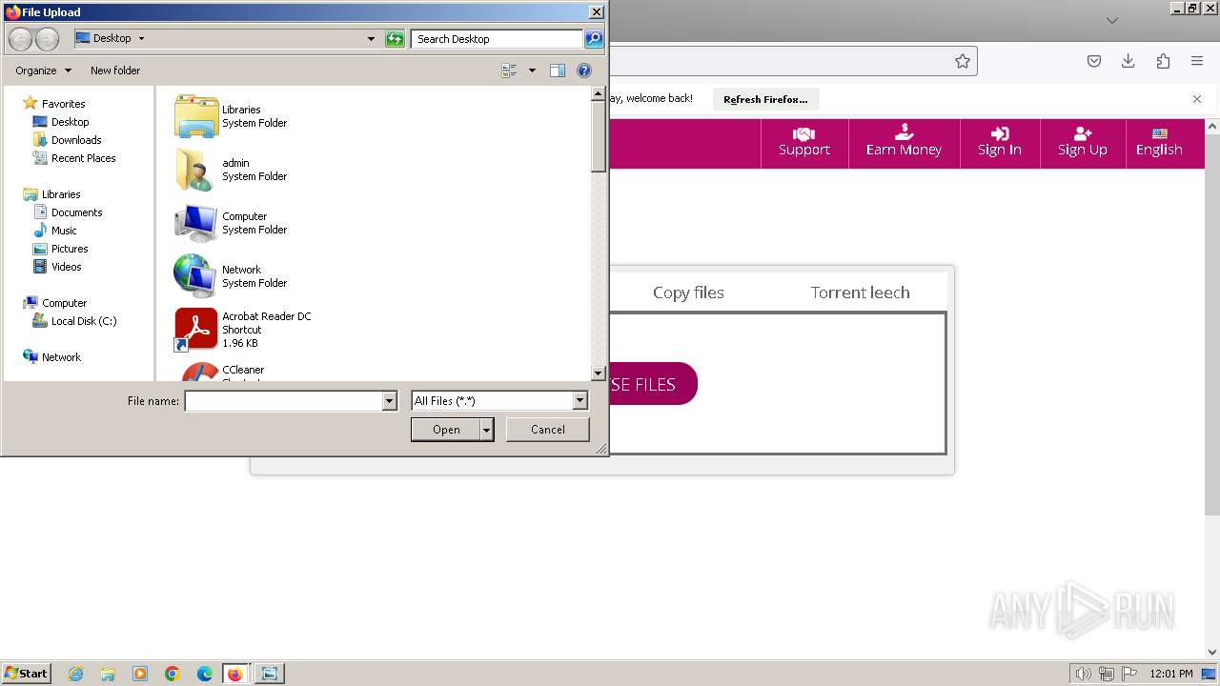
Task: Open Chrome from the taskbar
Action: tap(173, 674)
